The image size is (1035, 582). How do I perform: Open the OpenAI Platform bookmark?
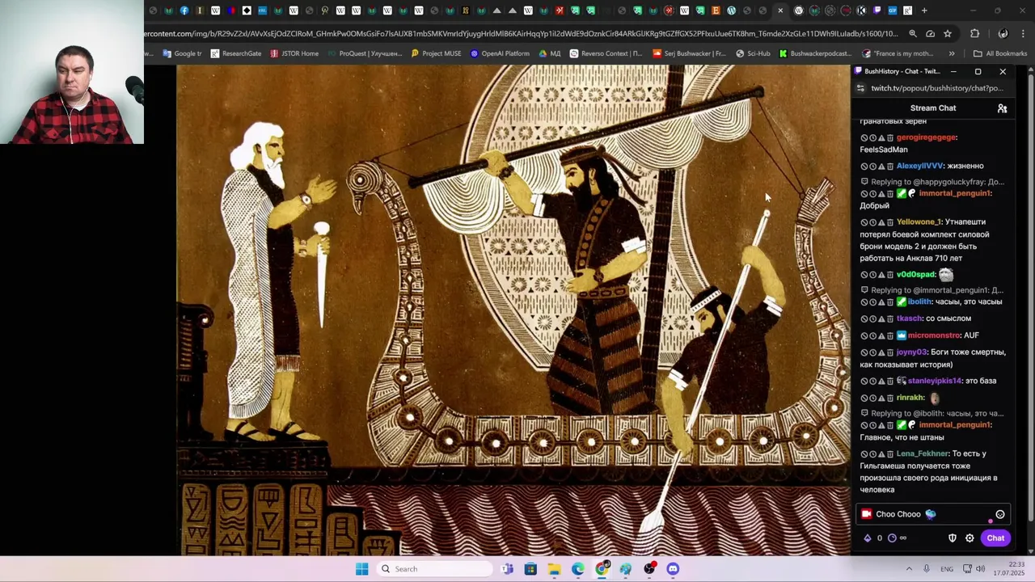pyautogui.click(x=500, y=54)
